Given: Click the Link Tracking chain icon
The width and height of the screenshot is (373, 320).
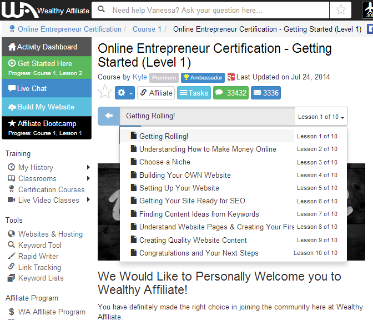Looking at the screenshot, I should [x=11, y=266].
